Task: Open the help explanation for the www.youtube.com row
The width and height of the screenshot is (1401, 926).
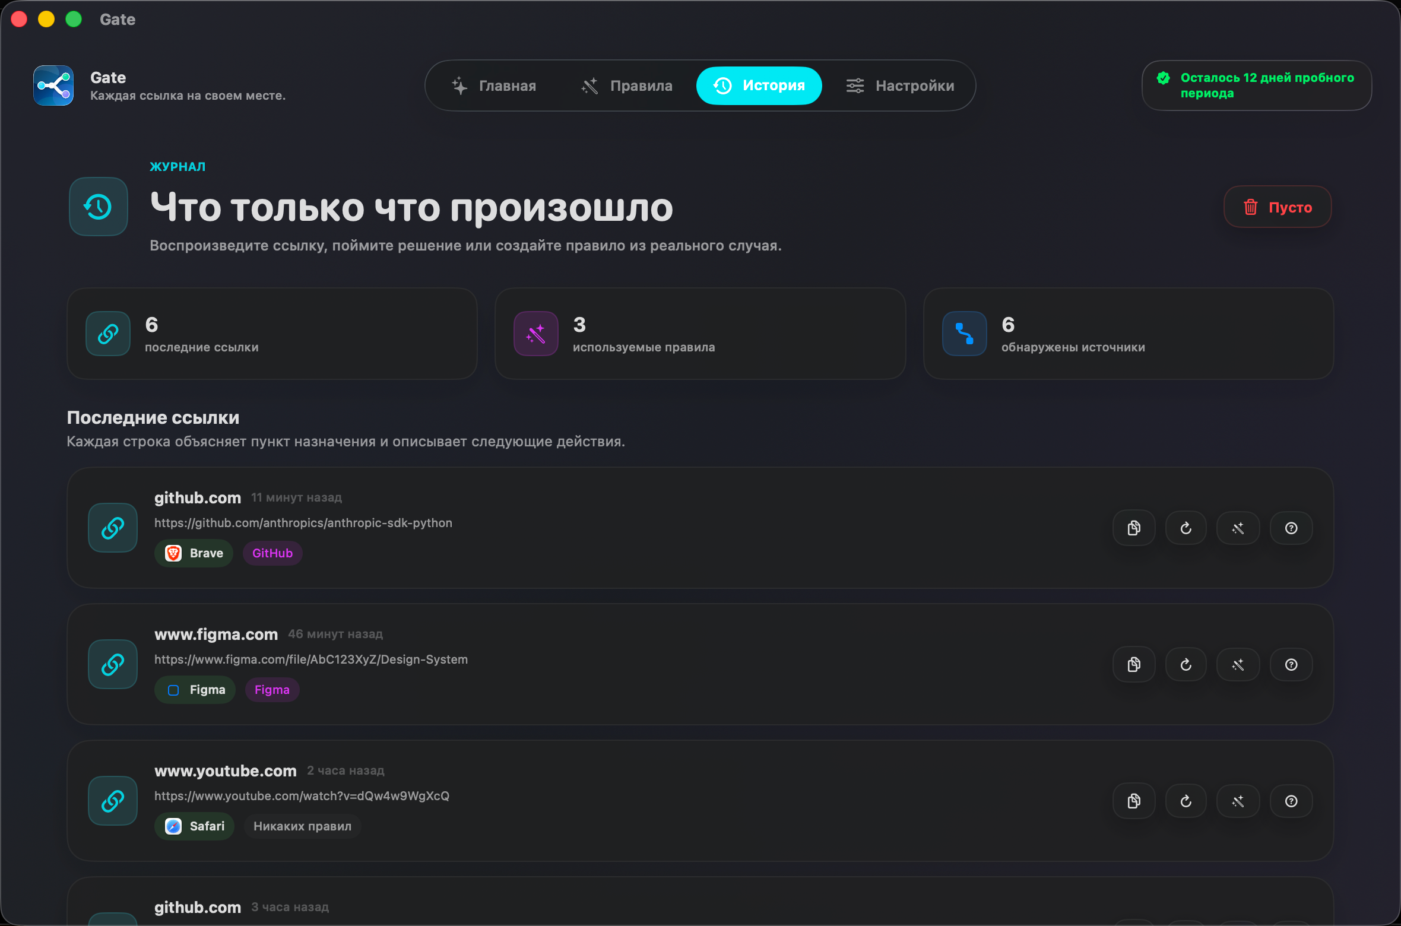Action: click(x=1291, y=801)
